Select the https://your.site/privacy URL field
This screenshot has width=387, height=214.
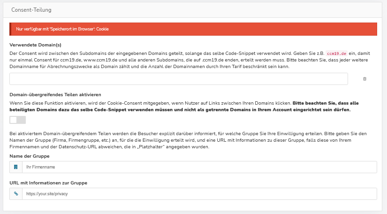point(199,194)
